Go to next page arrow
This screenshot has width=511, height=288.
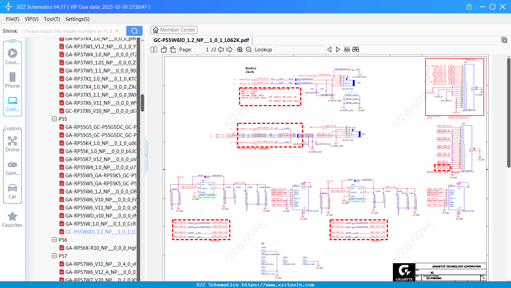pyautogui.click(x=229, y=50)
